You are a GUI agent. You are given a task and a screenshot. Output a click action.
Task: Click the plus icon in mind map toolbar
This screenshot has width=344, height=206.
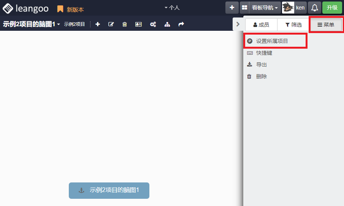(98, 24)
